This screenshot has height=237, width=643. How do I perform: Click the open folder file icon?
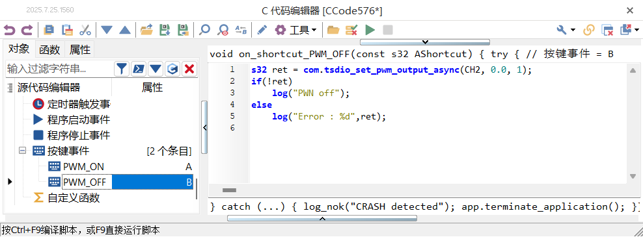[146, 30]
